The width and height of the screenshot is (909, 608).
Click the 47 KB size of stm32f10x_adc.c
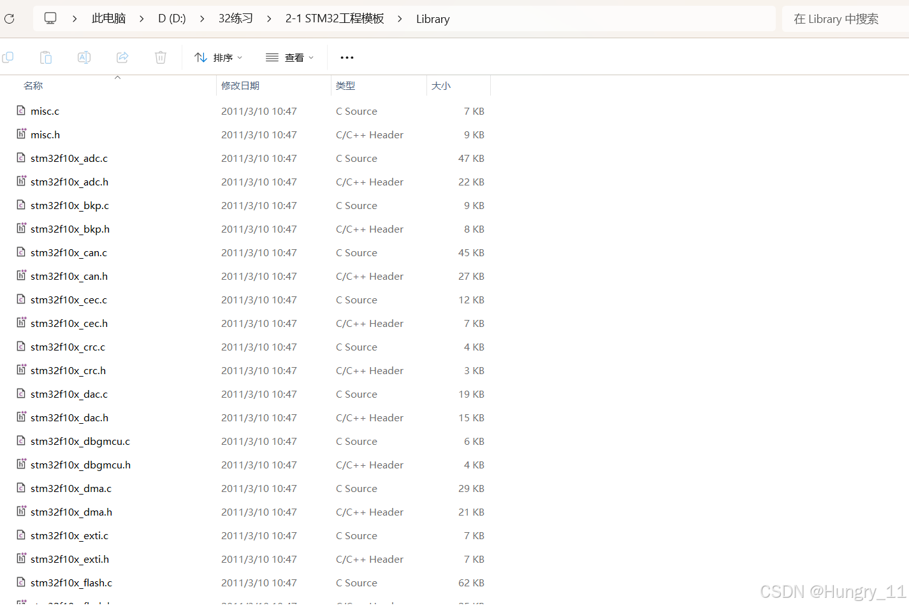[x=471, y=158]
